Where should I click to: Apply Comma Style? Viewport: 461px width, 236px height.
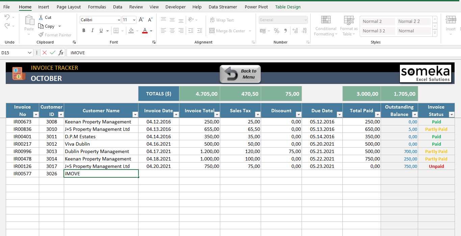(285, 31)
